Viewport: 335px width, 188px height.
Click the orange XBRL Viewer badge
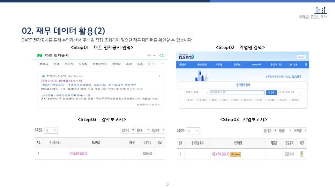click(x=235, y=154)
